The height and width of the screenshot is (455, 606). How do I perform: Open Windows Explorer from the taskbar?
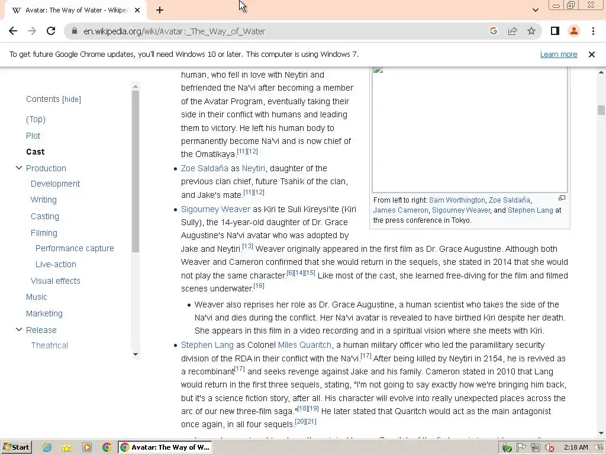point(67,448)
